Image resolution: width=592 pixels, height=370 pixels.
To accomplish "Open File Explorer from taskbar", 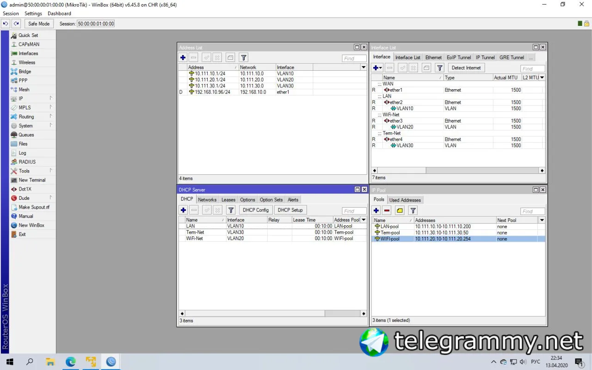I will 50,362.
